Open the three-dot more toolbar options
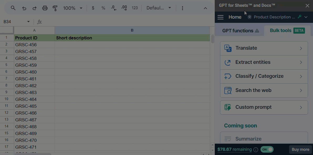Screen dimensions: 313x155 tap(182, 8)
